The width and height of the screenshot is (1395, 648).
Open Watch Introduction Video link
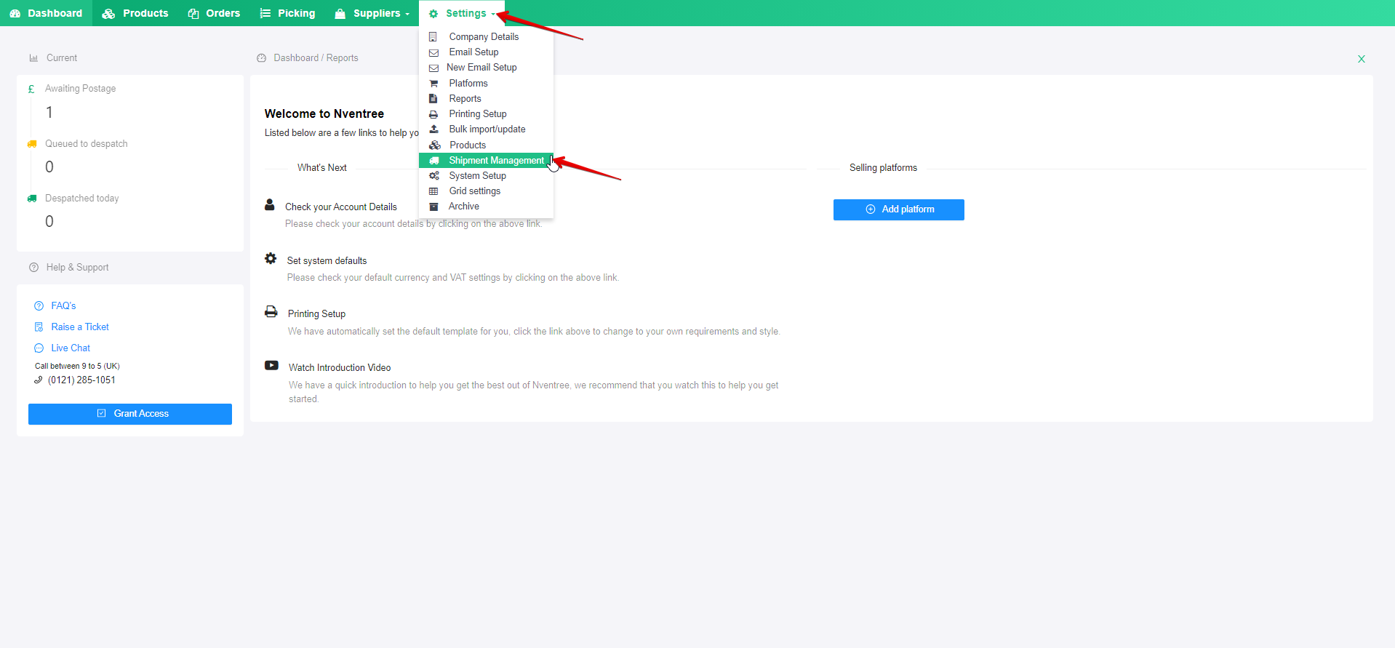click(340, 367)
